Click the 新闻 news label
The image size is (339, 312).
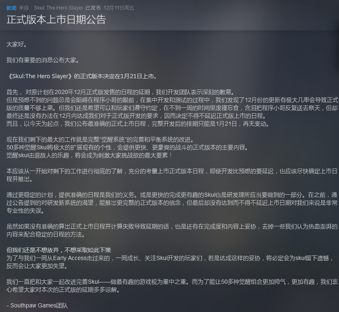(x=11, y=8)
